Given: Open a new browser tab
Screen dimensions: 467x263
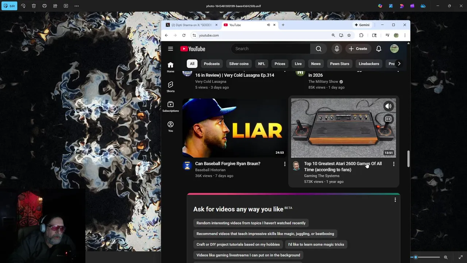Looking at the screenshot, I should pyautogui.click(x=283, y=25).
